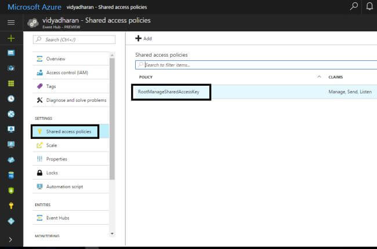Open the Virtual machines monitor icon
The height and width of the screenshot is (249, 377).
click(x=11, y=145)
